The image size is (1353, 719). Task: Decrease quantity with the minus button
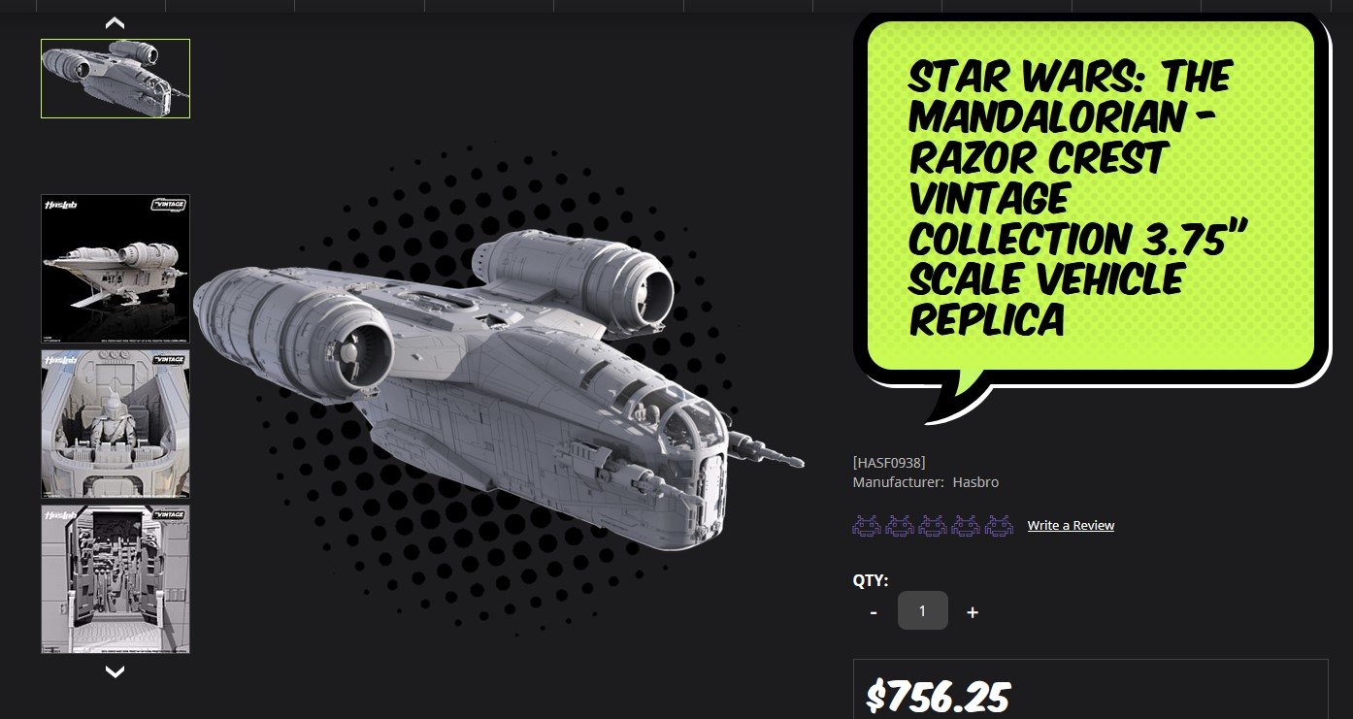874,612
